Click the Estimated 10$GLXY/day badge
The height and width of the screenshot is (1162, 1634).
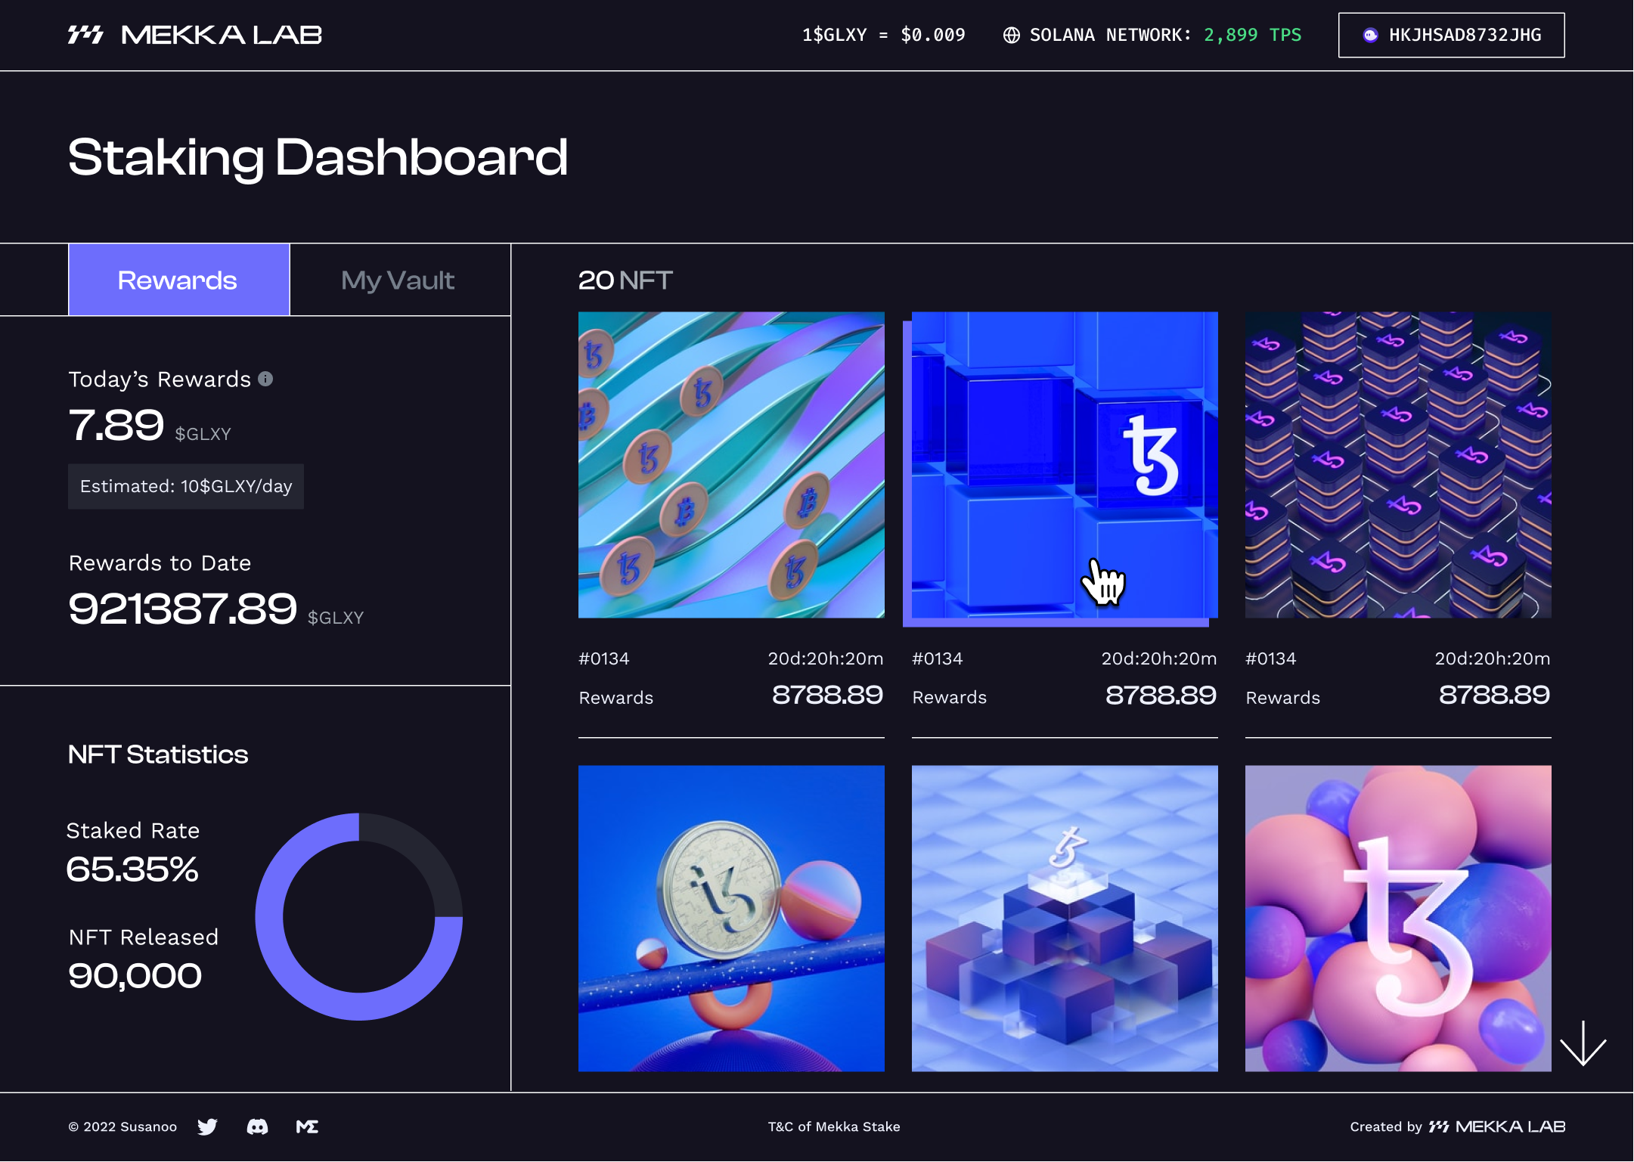coord(186,486)
